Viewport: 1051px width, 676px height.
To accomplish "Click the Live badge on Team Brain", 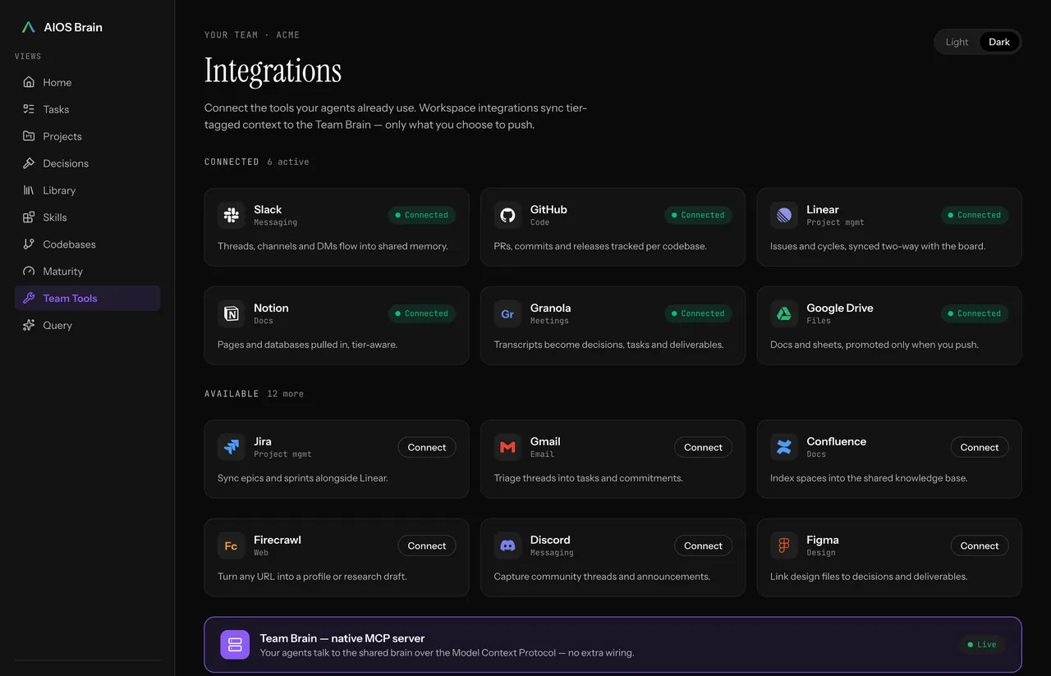I will coord(982,645).
